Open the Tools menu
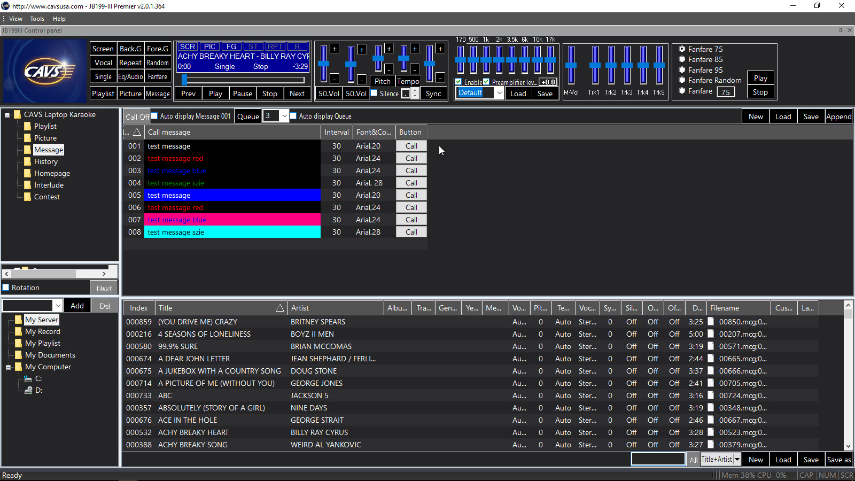The height and width of the screenshot is (481, 855). 37,19
